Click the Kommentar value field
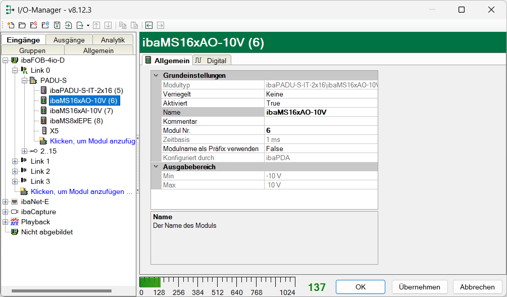507x297 pixels. [320, 121]
